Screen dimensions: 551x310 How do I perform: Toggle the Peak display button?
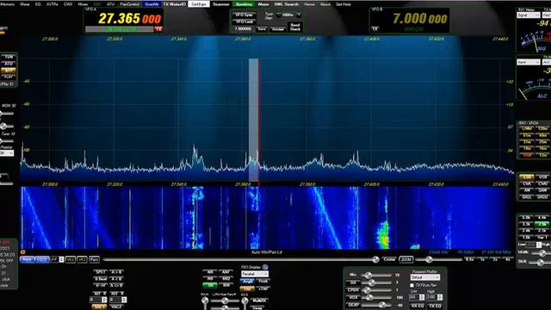click(263, 282)
